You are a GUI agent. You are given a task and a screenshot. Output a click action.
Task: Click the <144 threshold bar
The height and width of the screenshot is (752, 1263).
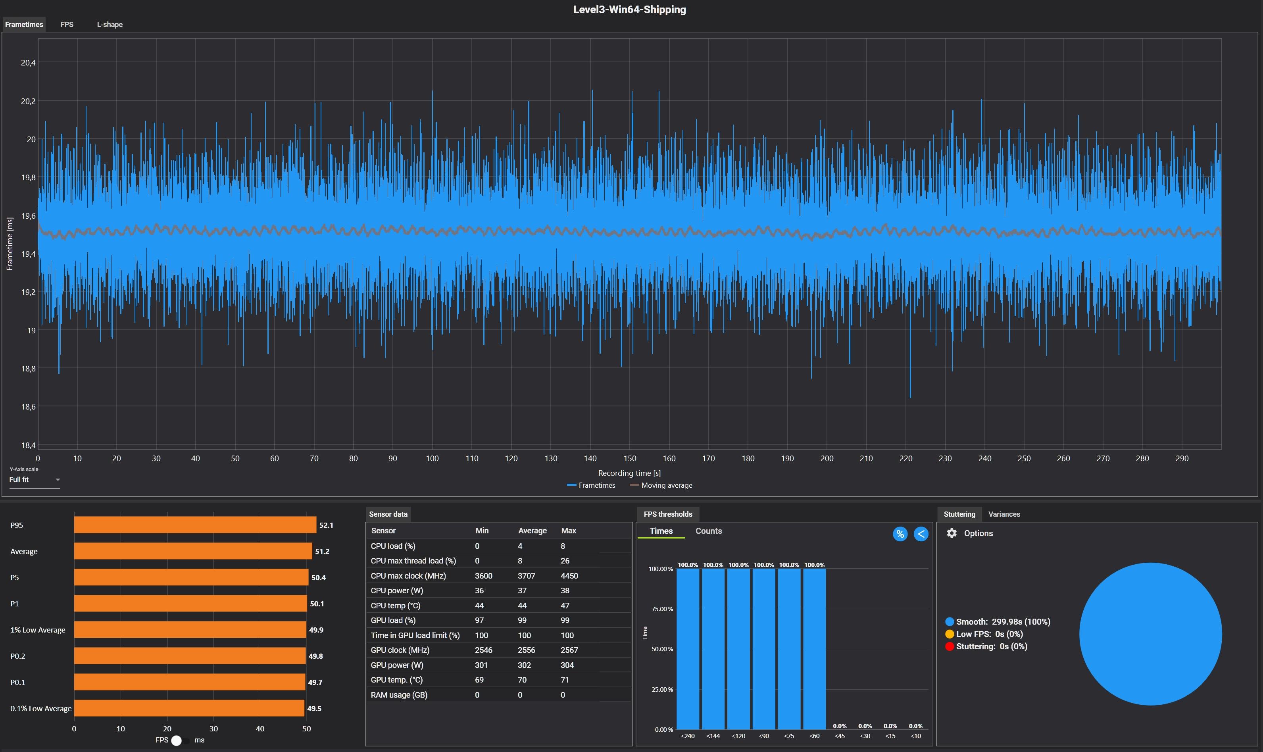tap(713, 649)
